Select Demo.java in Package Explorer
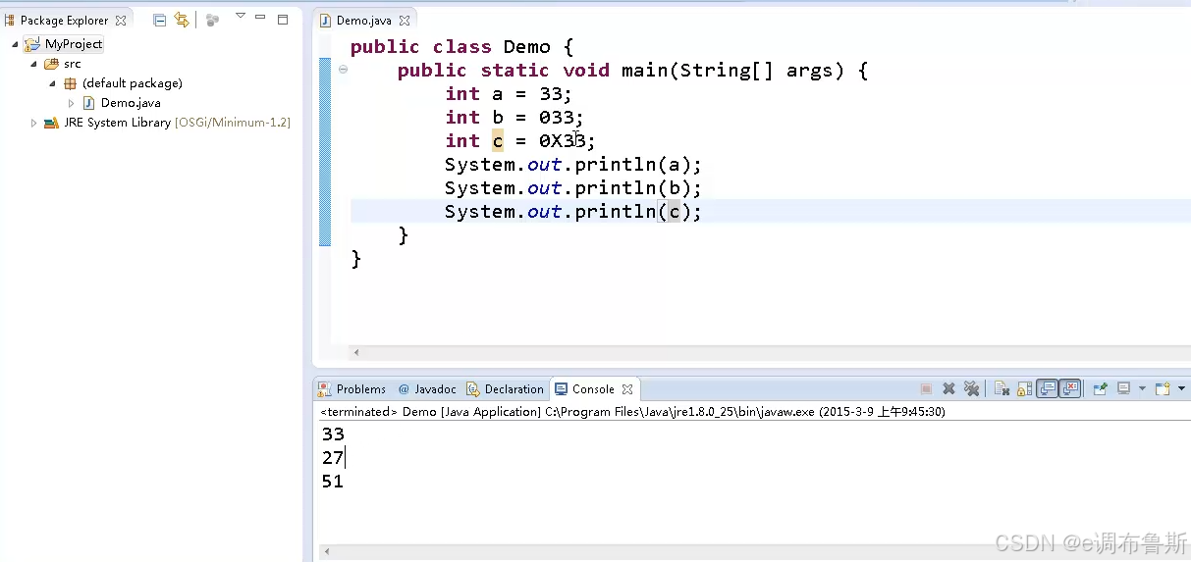1191x562 pixels. pos(131,103)
